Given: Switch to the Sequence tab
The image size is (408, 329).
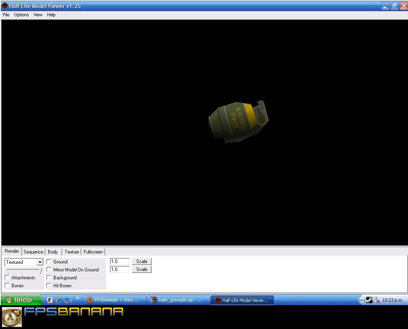Looking at the screenshot, I should [33, 252].
